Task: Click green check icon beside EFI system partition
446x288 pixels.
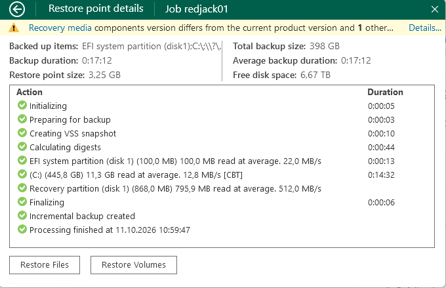Action: click(x=22, y=160)
